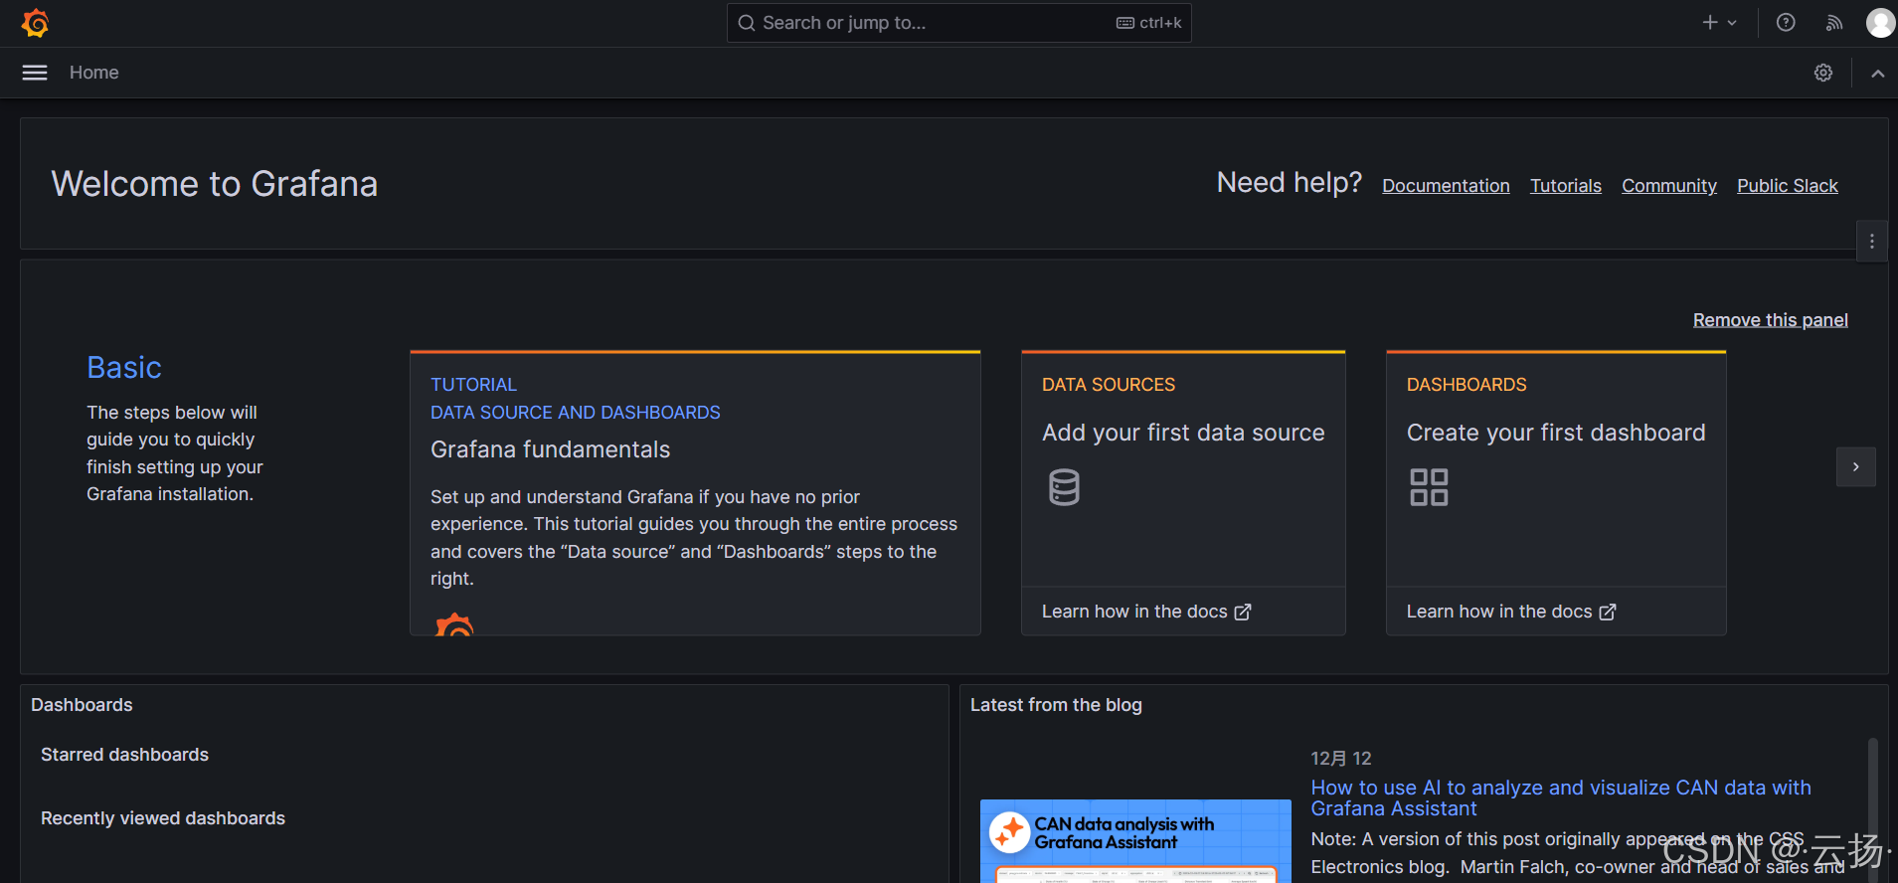This screenshot has width=1898, height=883.
Task: Click the dashboard grid icon in Dashboards card
Action: click(x=1429, y=487)
